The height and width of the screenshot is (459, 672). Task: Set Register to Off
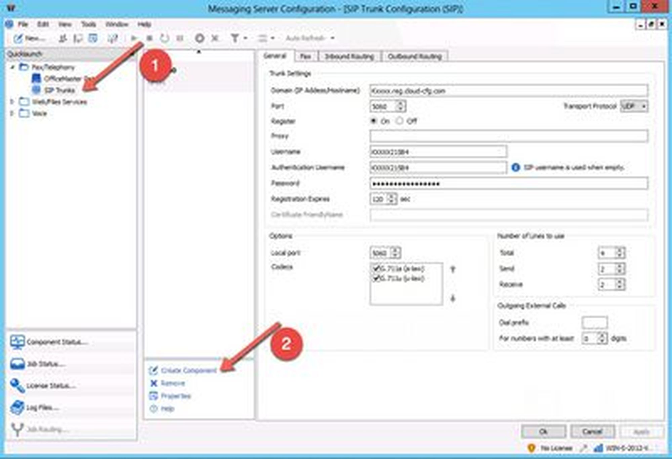click(x=399, y=121)
